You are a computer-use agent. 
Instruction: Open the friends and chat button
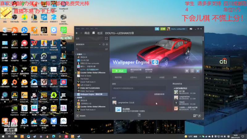197,116
